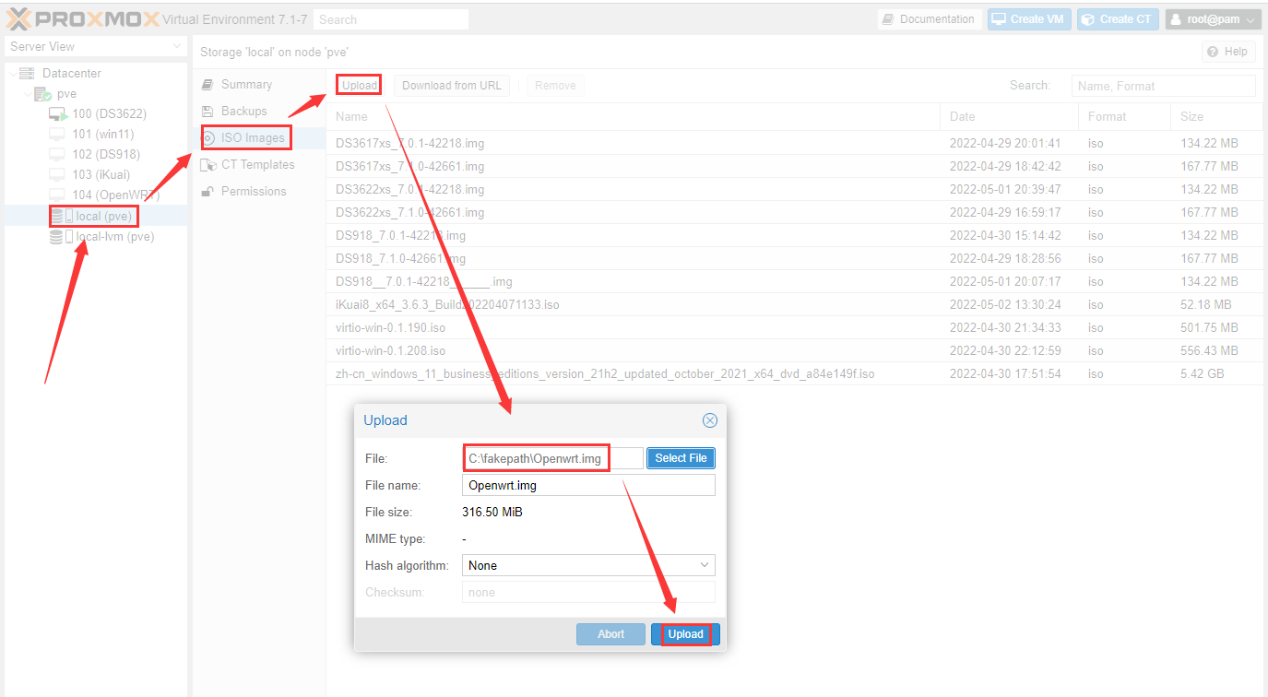Select the running VM 100 (DS3622) icon

point(58,114)
